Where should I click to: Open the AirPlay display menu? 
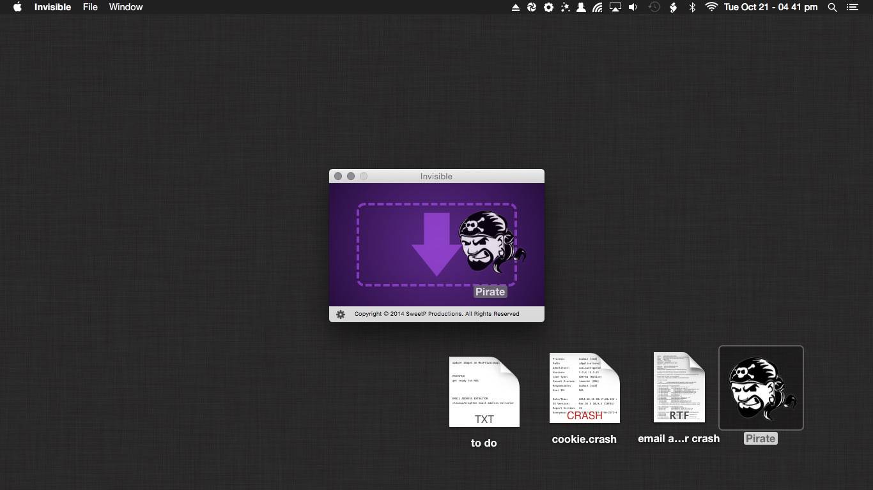pyautogui.click(x=615, y=7)
